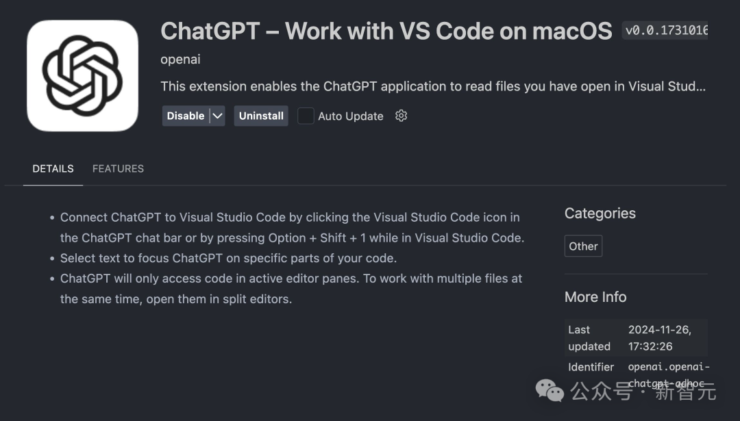Click the last updated date value
Screen dimensions: 740x421
pyautogui.click(x=659, y=337)
